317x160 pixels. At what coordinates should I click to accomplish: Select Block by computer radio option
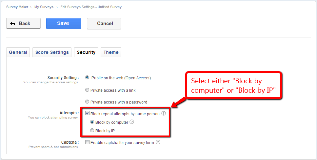[x=92, y=122]
